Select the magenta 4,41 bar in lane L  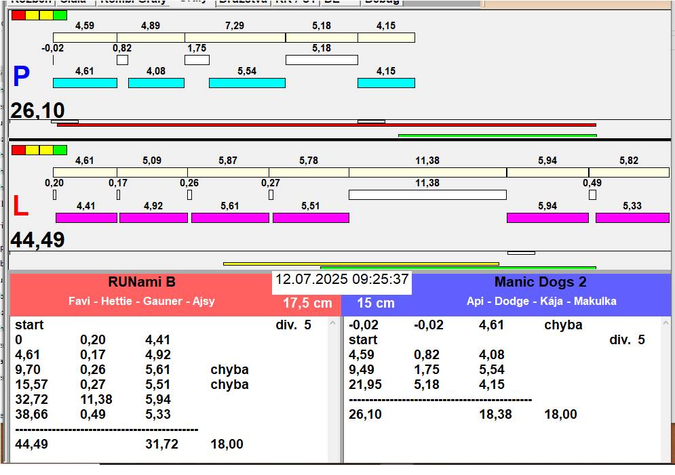[86, 218]
